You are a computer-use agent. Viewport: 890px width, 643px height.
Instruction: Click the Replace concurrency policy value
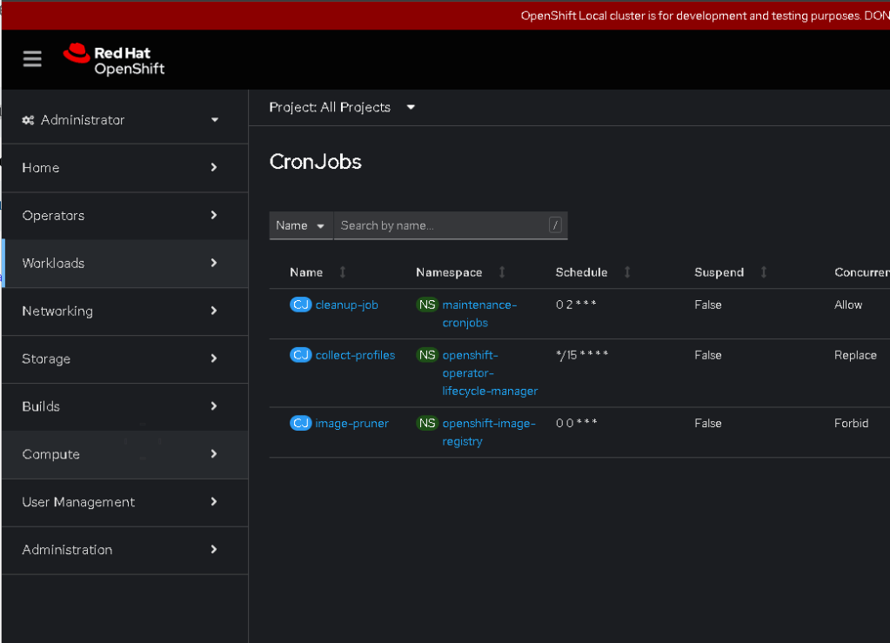[855, 355]
